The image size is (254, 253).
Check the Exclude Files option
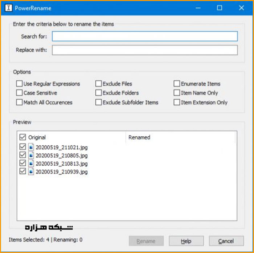pos(98,84)
